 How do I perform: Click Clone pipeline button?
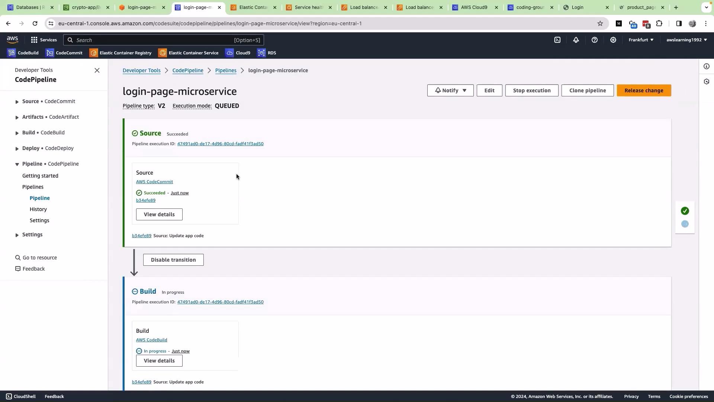pos(588,90)
